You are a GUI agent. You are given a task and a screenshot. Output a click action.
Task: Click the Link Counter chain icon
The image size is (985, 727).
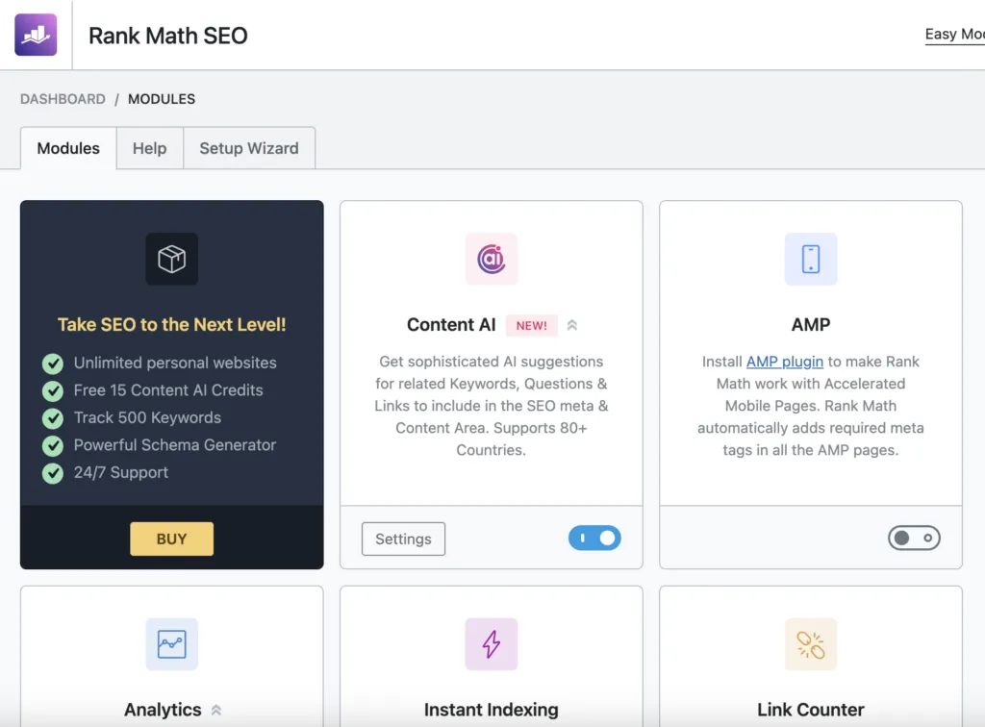point(810,644)
